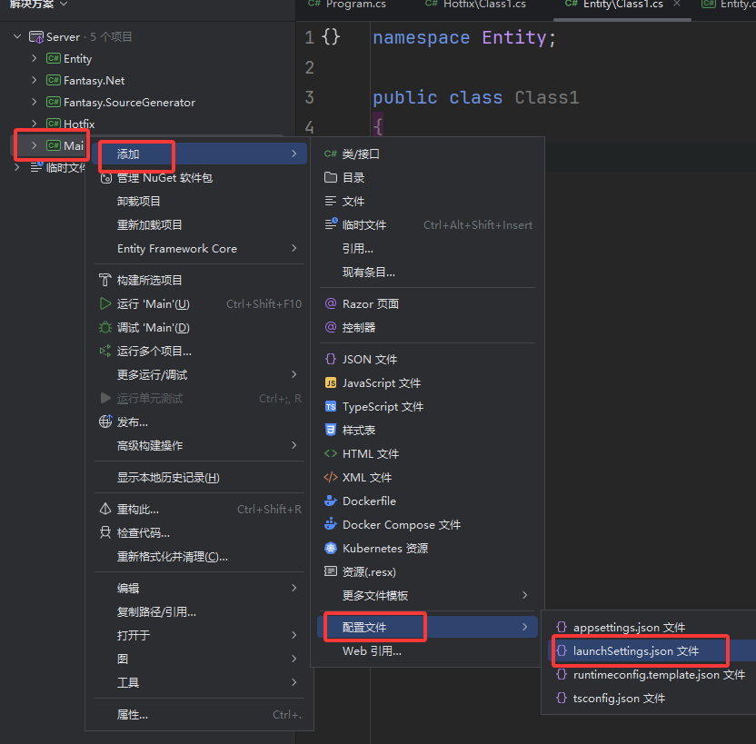Click the CSS stylesheet icon
756x744 pixels.
330,430
